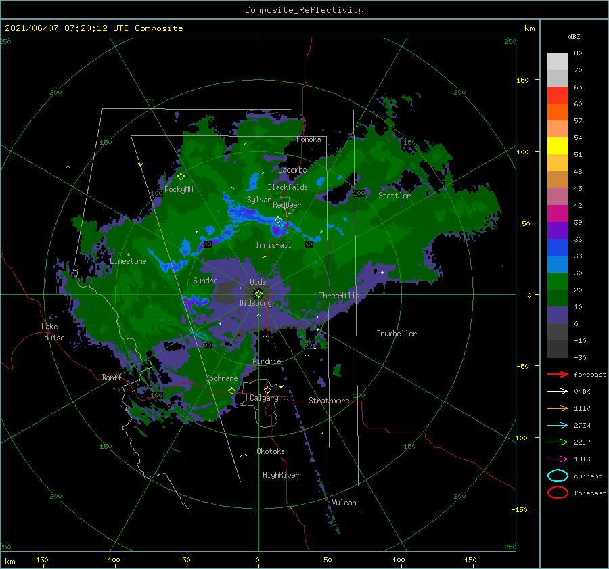Click the dBZ scale heading
609x569 pixels.
[x=574, y=36]
